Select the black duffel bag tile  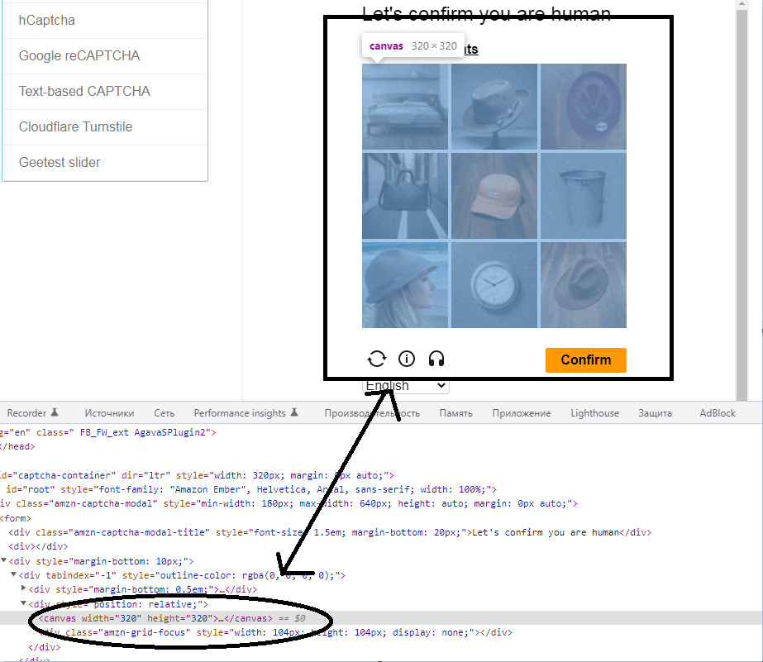pyautogui.click(x=405, y=196)
